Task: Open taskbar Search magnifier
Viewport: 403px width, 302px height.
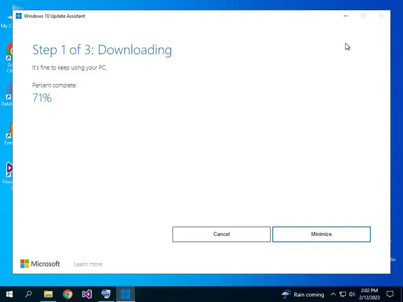Action: pyautogui.click(x=28, y=294)
